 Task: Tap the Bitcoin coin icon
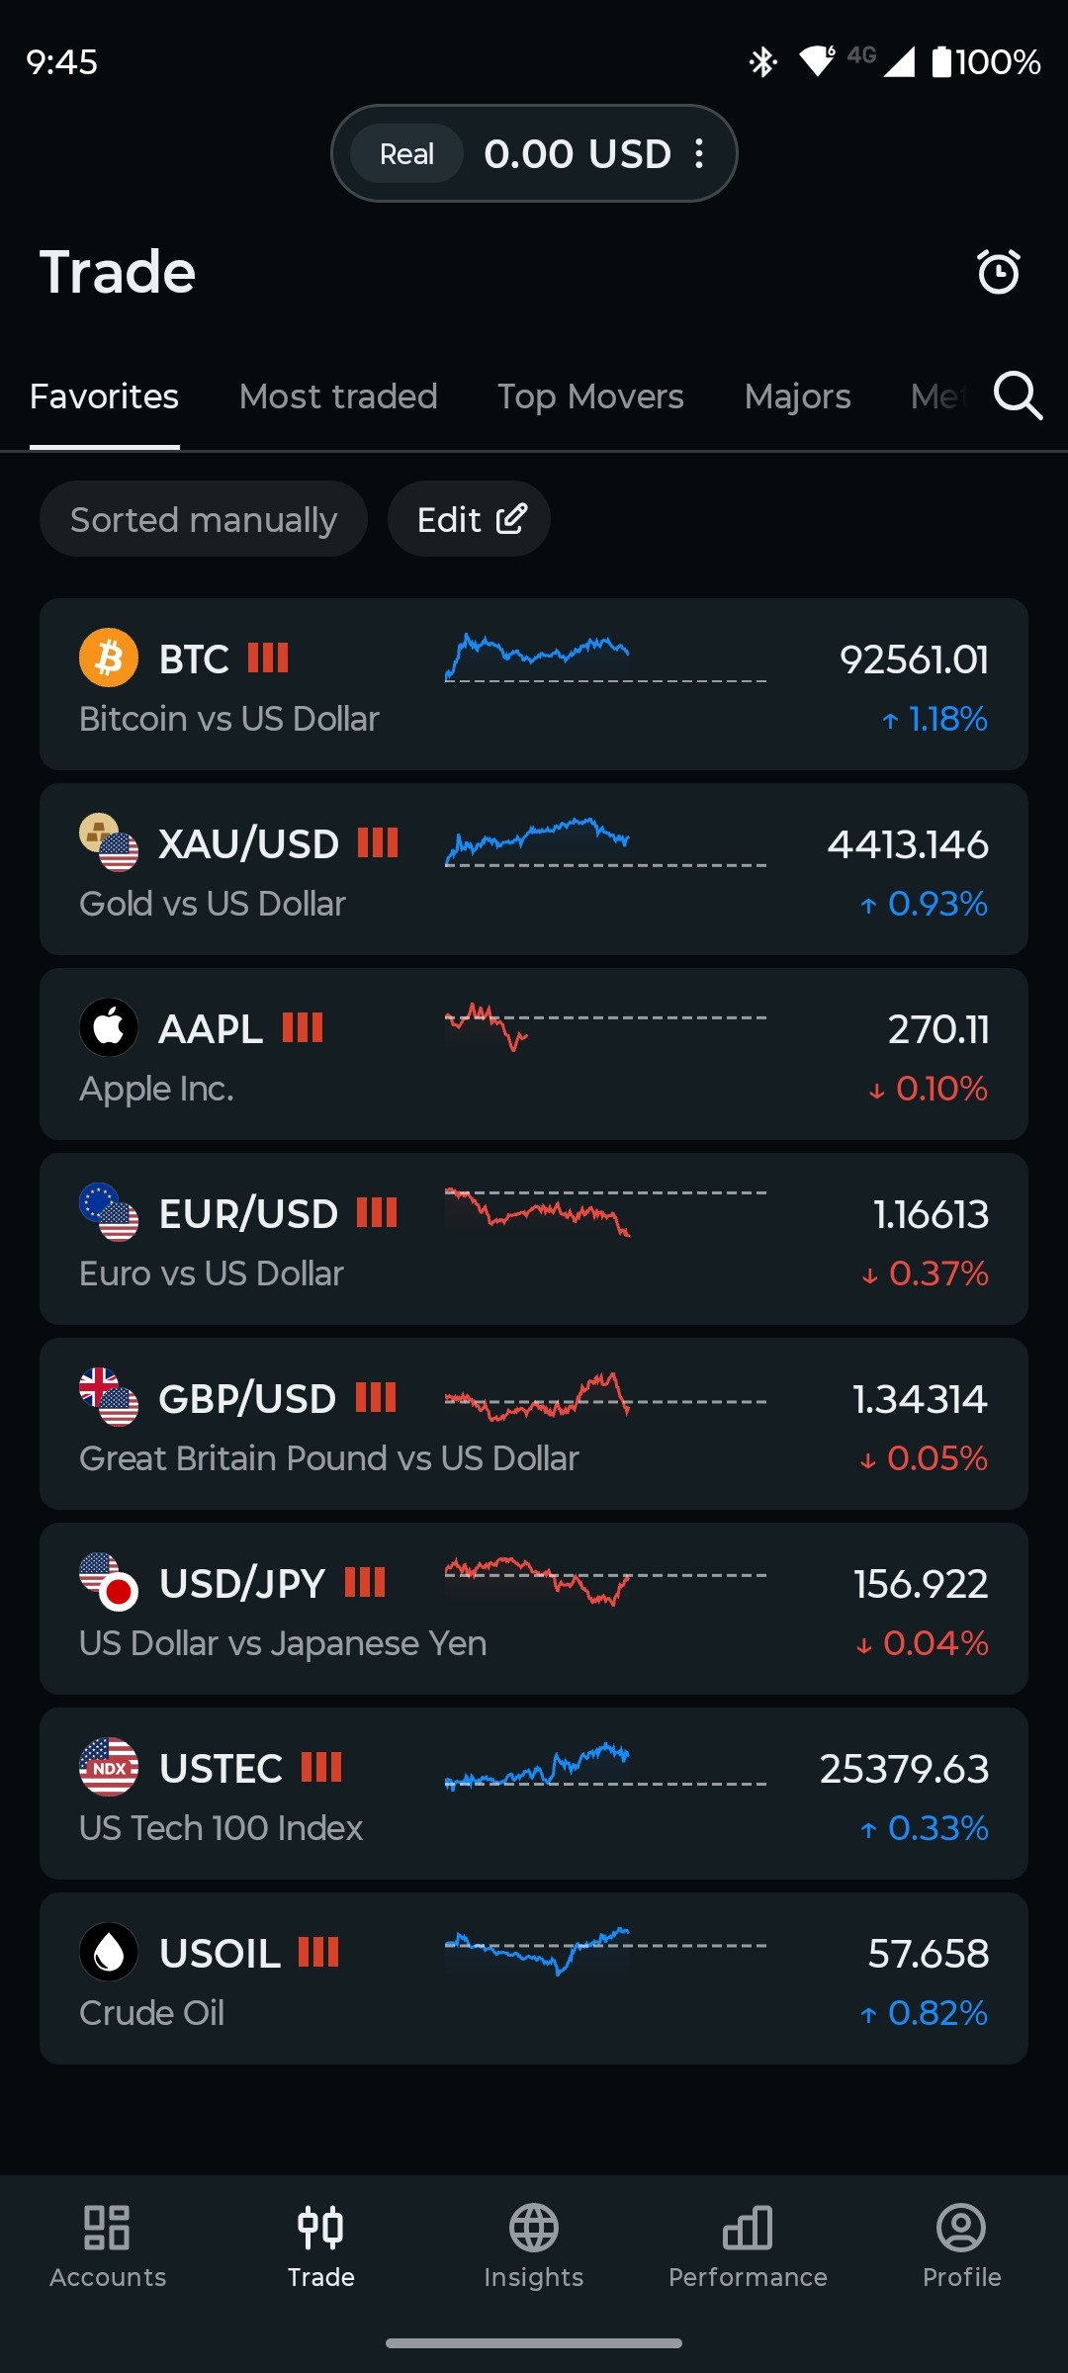pyautogui.click(x=109, y=658)
